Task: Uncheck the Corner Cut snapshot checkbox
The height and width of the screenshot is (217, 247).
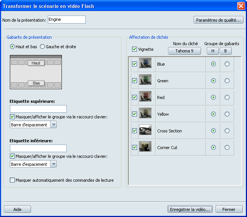Action: (x=134, y=148)
